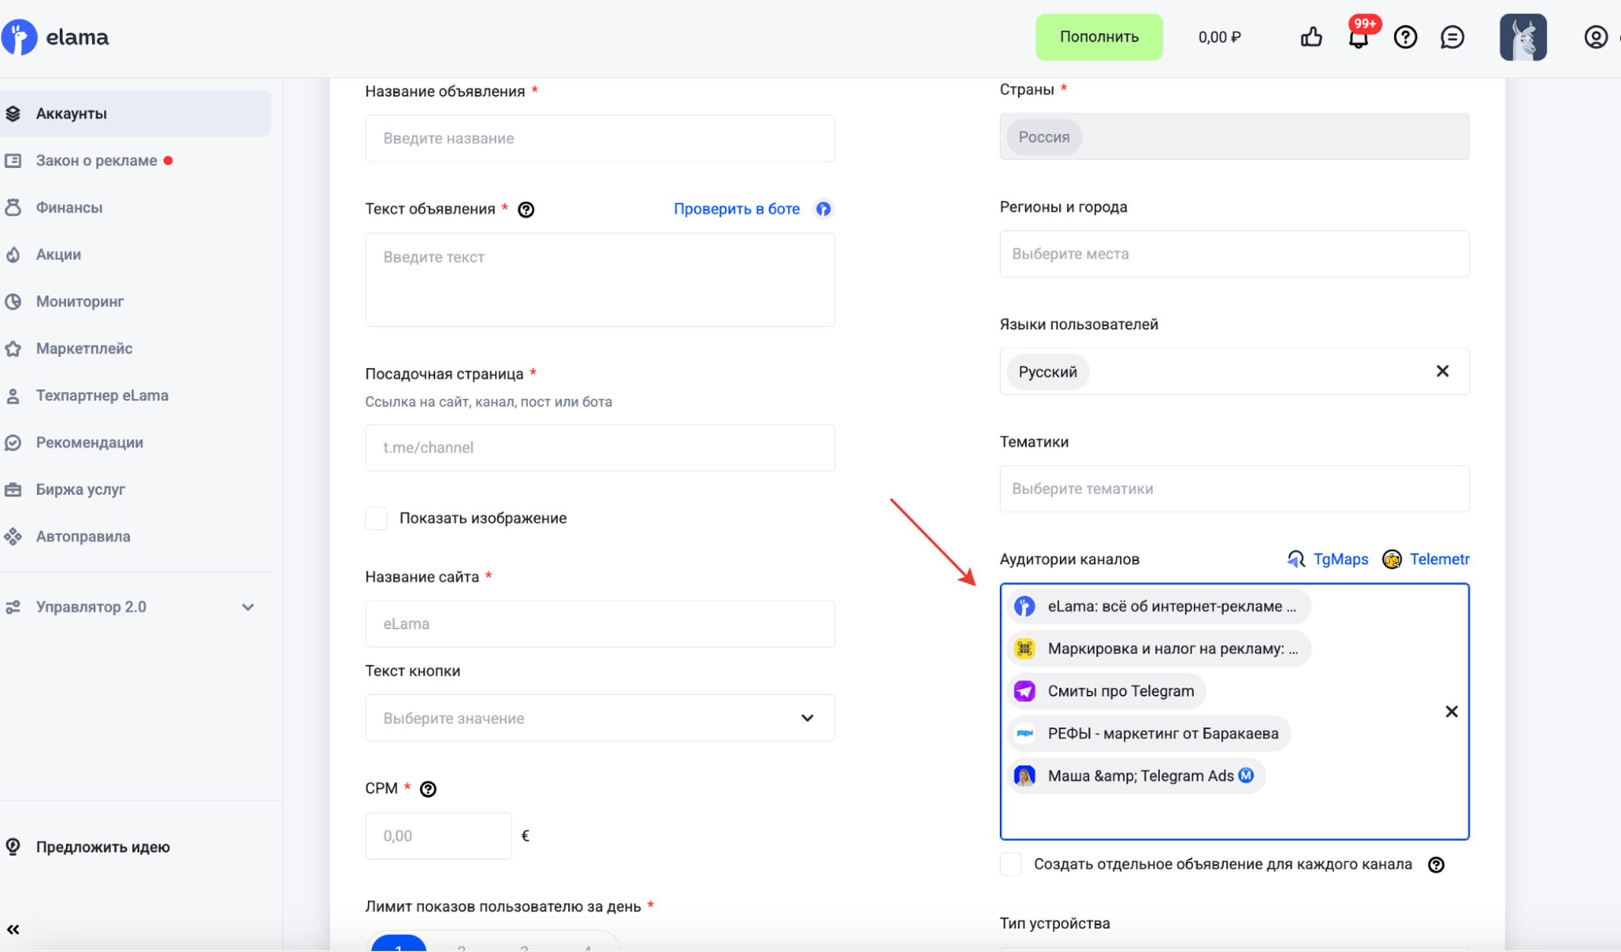Go to Финансы in sidebar
The image size is (1621, 952).
pyautogui.click(x=69, y=207)
